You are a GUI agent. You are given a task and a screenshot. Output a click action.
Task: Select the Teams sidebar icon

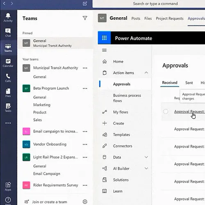tap(8, 48)
